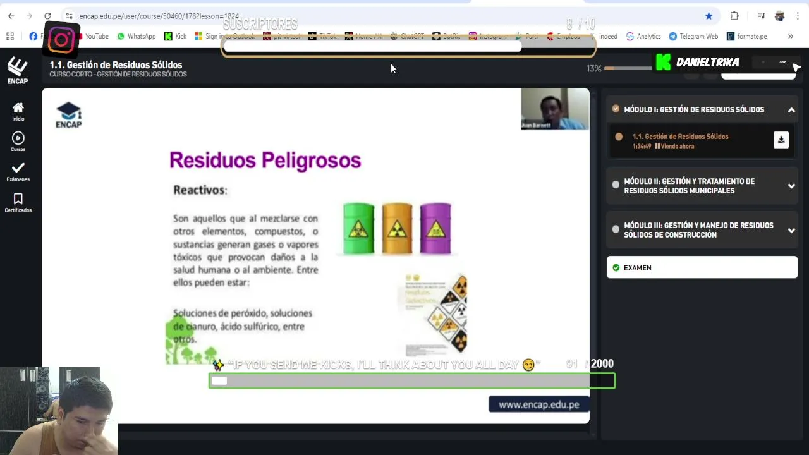Reload the page with the refresh icon
809x455 pixels.
pyautogui.click(x=47, y=16)
